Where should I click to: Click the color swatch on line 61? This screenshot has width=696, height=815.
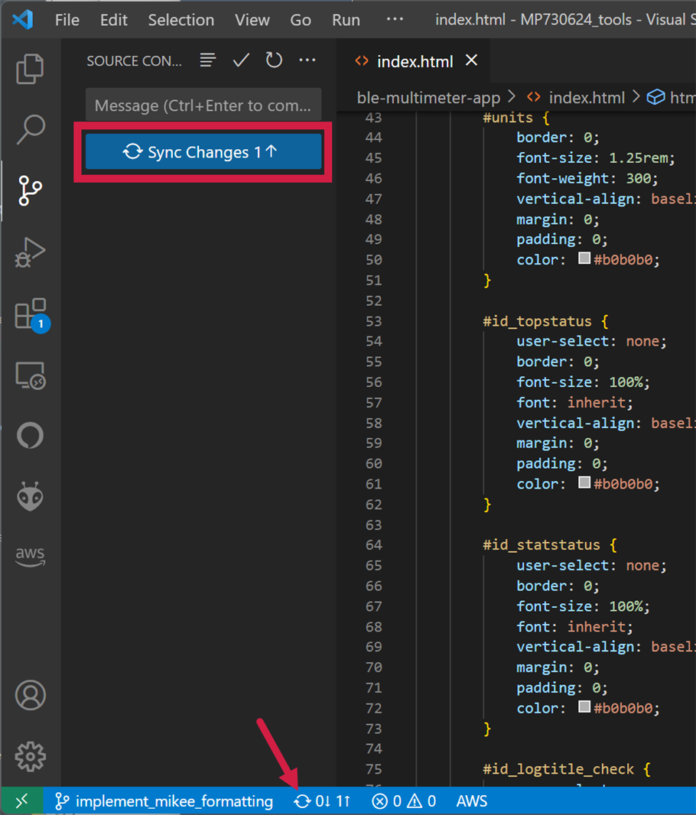click(584, 482)
